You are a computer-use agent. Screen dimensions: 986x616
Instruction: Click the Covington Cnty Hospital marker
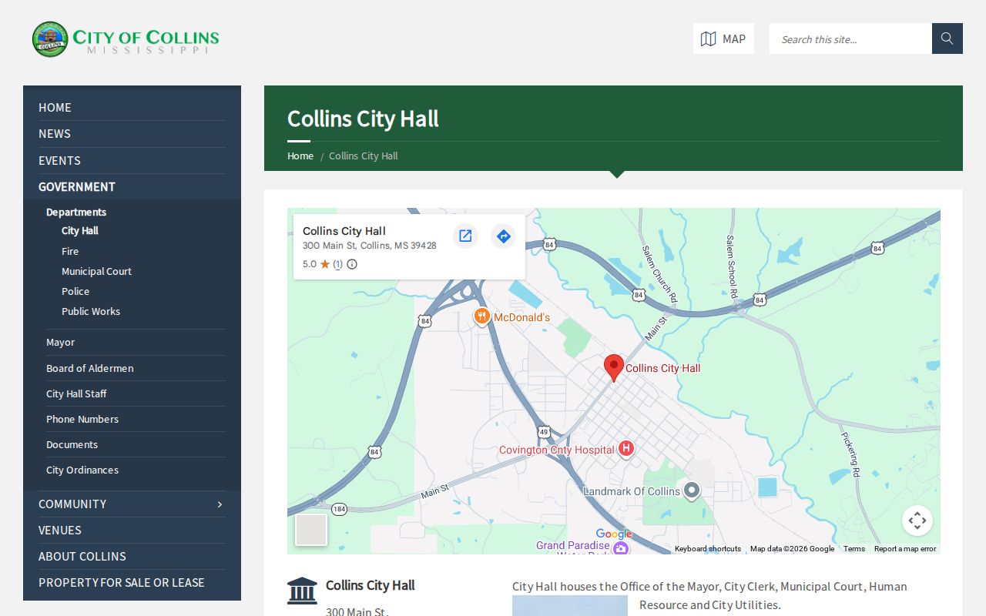pyautogui.click(x=626, y=448)
